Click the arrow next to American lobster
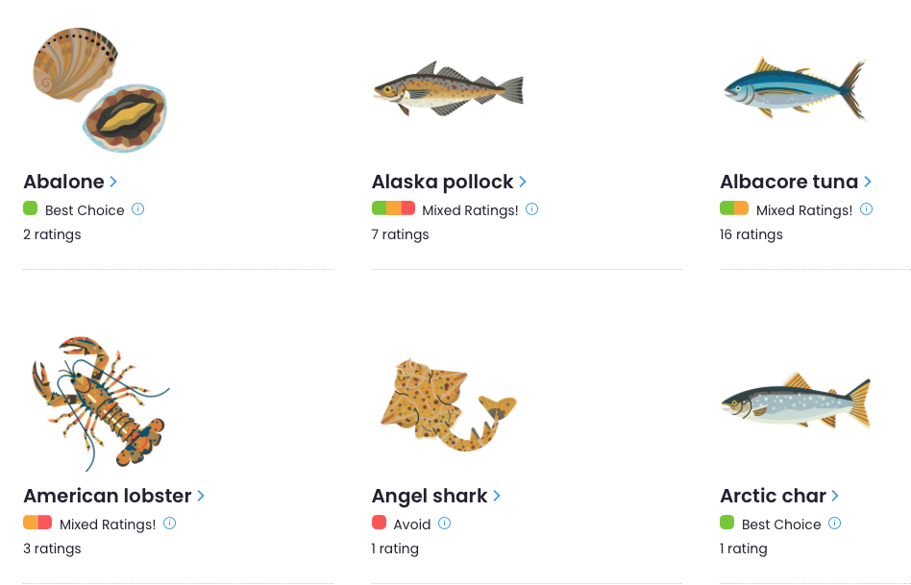Image resolution: width=911 pixels, height=585 pixels. pos(201,496)
